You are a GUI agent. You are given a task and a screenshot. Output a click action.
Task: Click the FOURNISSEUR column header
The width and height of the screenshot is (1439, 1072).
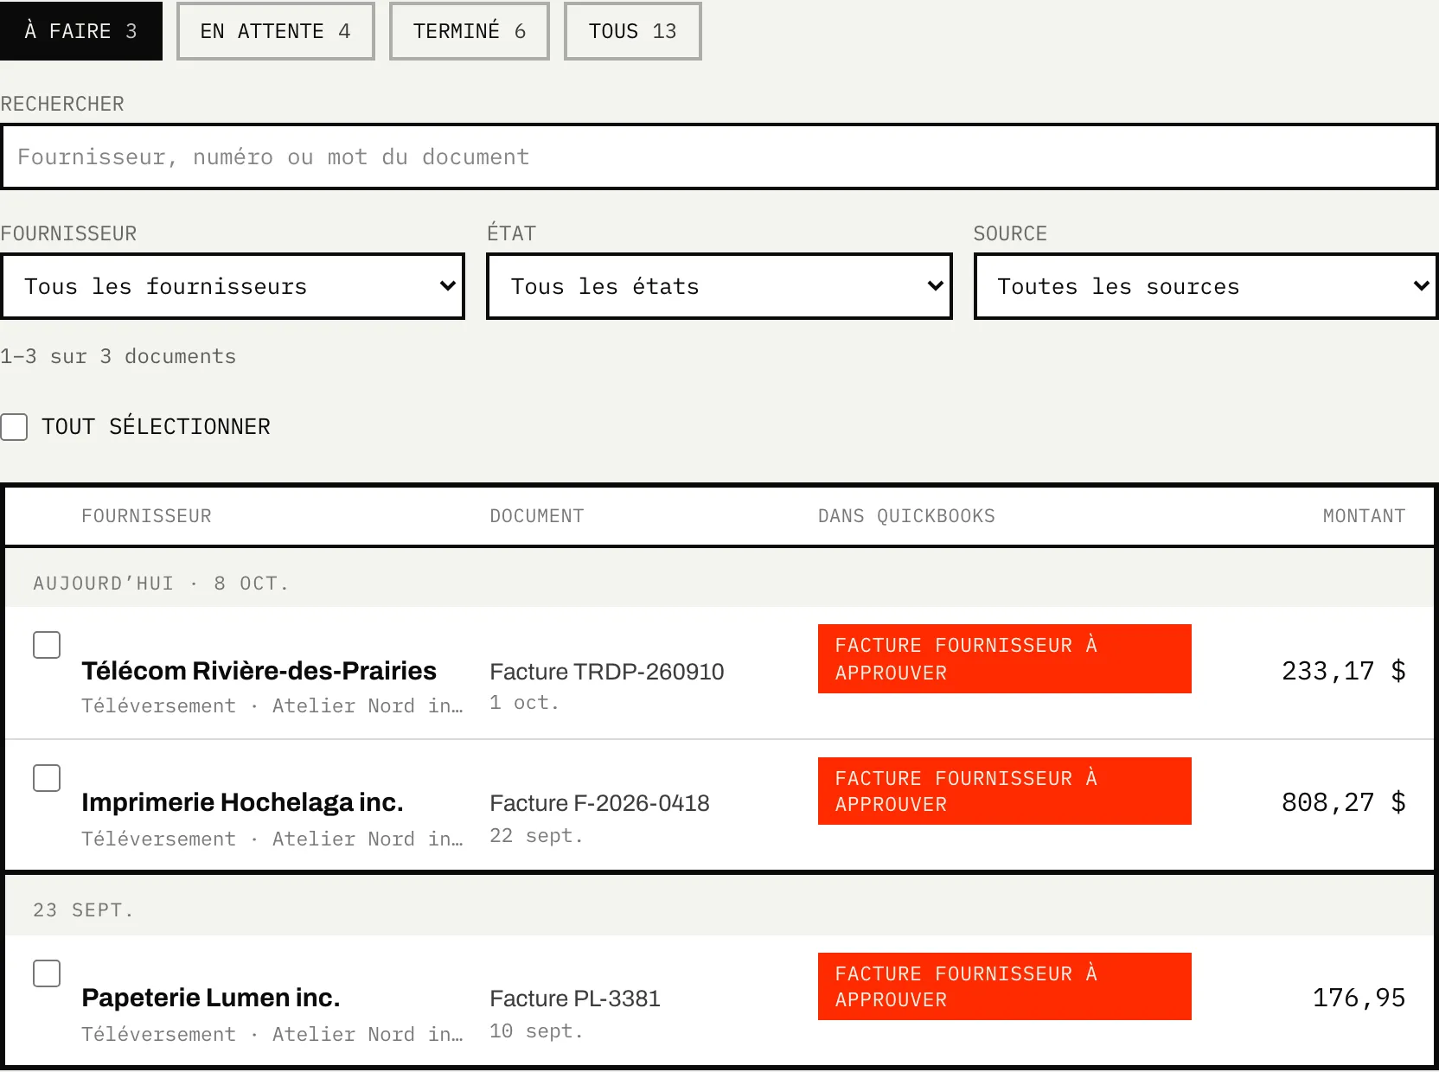tap(146, 516)
